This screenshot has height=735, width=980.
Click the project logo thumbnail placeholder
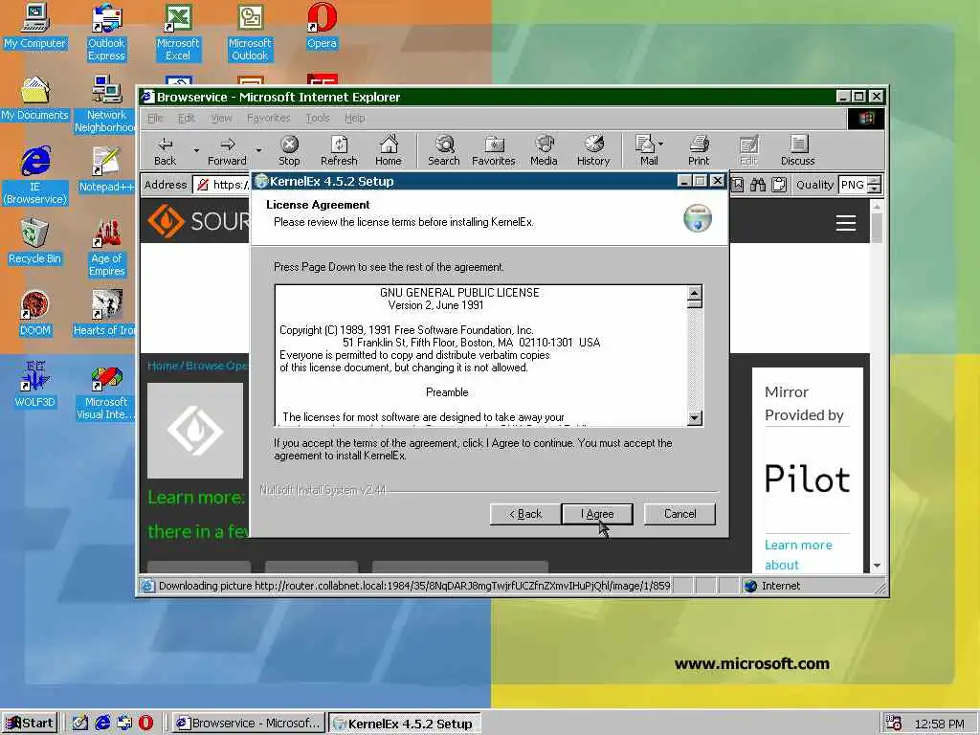coord(195,431)
